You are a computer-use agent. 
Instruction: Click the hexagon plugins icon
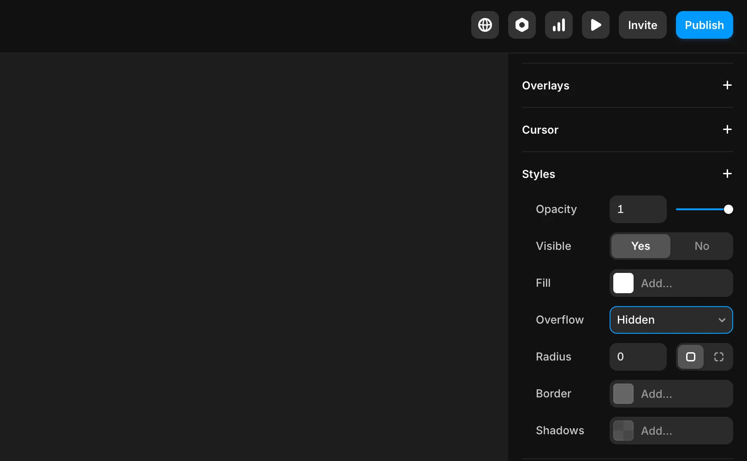click(522, 25)
